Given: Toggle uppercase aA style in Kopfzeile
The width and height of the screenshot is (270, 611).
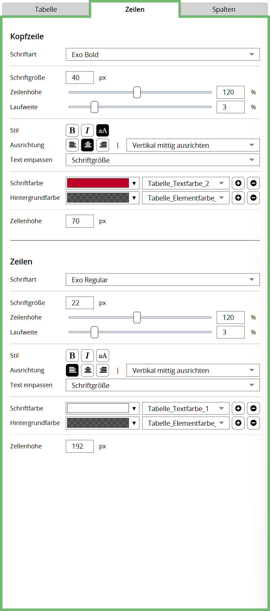Looking at the screenshot, I should click(103, 131).
